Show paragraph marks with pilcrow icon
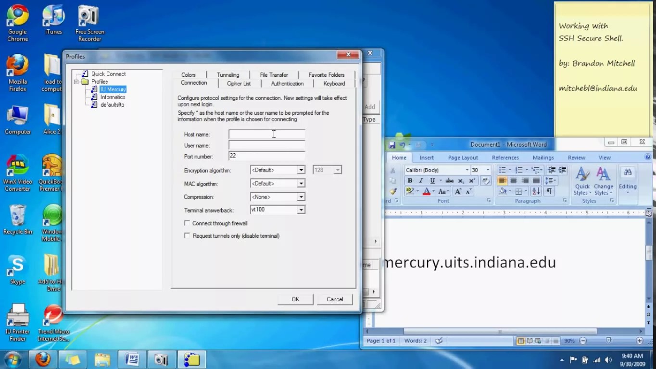The width and height of the screenshot is (656, 369). pos(549,191)
